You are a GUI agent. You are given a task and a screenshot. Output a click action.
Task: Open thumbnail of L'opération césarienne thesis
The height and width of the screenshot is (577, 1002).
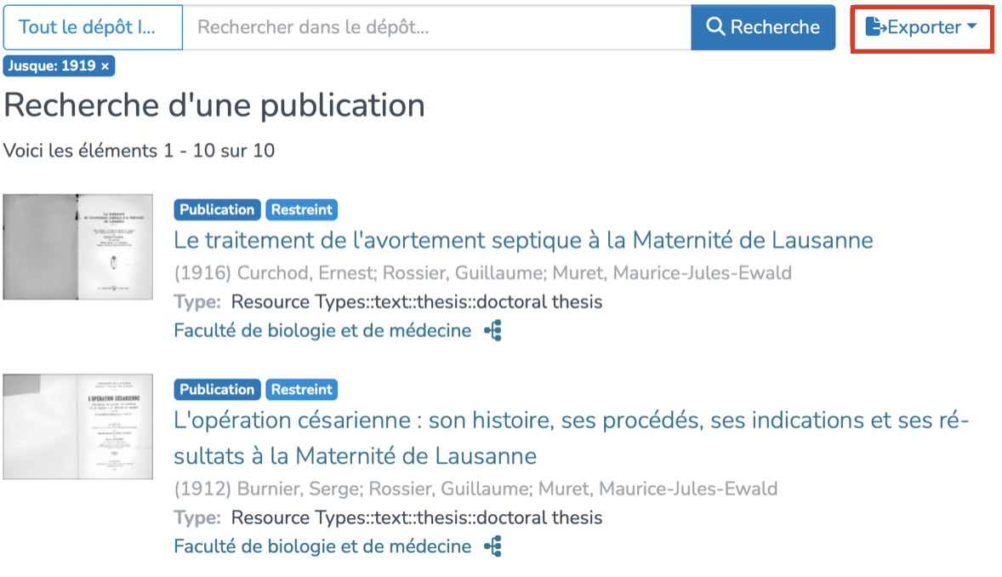[78, 426]
